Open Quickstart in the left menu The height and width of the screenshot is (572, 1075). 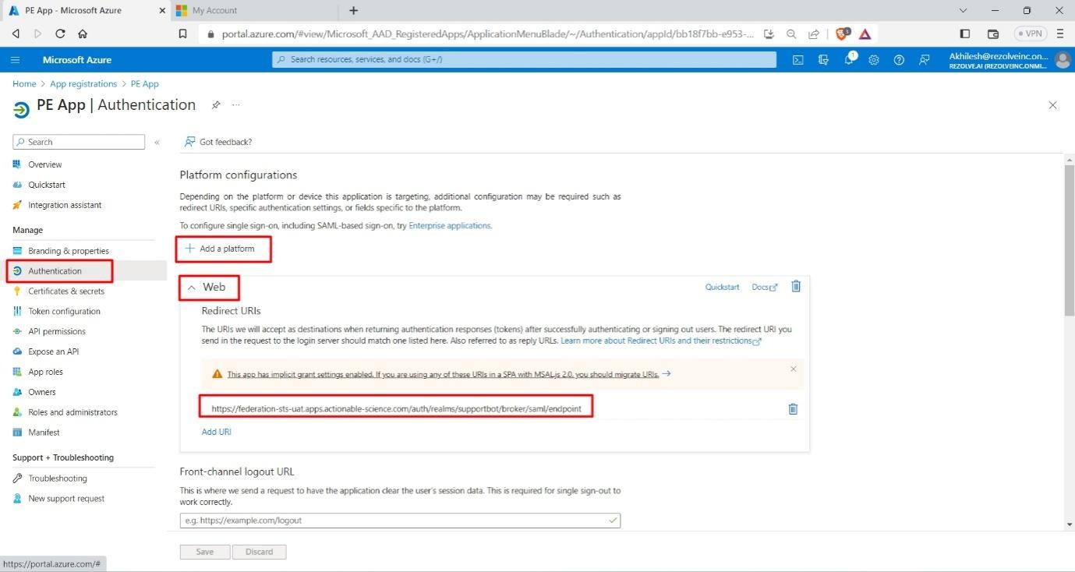[47, 185]
